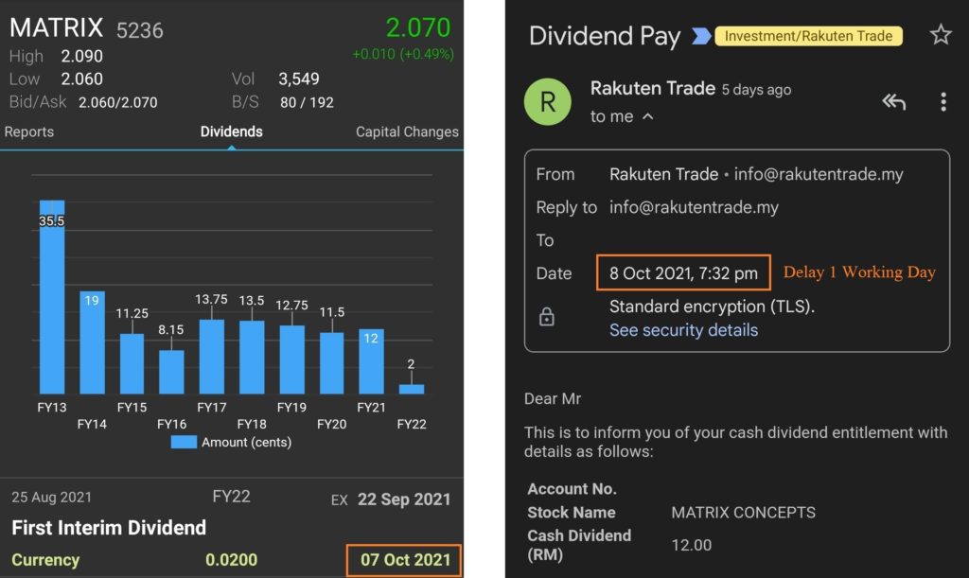Click the ex-date 22 Sep 2021
This screenshot has height=578, width=969.
click(x=404, y=499)
